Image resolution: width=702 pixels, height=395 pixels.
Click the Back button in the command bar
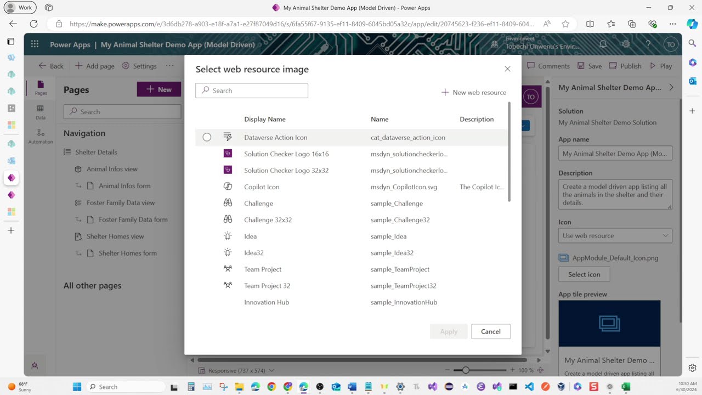coord(51,66)
